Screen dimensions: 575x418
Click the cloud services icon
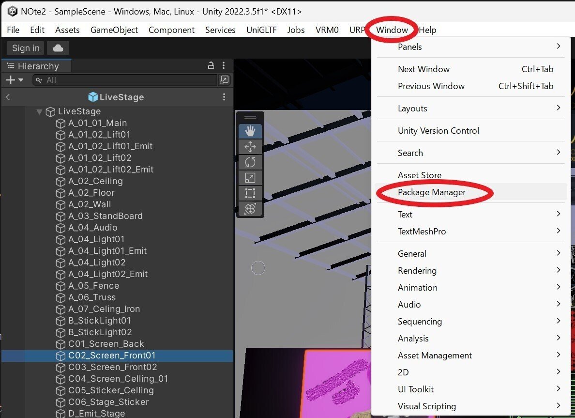tap(58, 48)
